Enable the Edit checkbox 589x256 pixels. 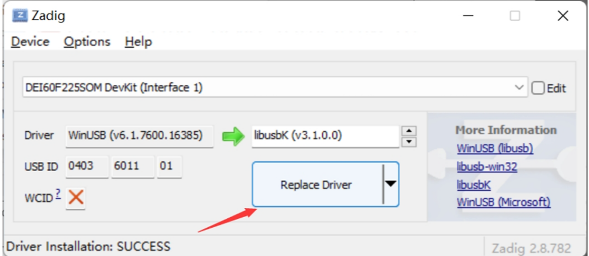coord(538,88)
